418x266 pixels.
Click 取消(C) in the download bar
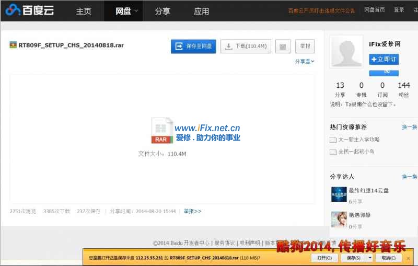388,258
